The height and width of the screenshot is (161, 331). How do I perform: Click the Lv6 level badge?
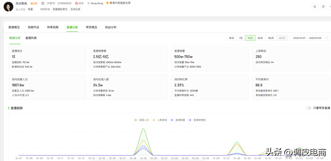pyautogui.click(x=34, y=3)
